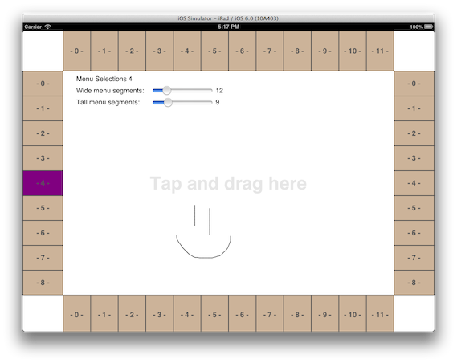
Task: Click the Wi-Fi icon in status bar
Action: click(x=48, y=27)
